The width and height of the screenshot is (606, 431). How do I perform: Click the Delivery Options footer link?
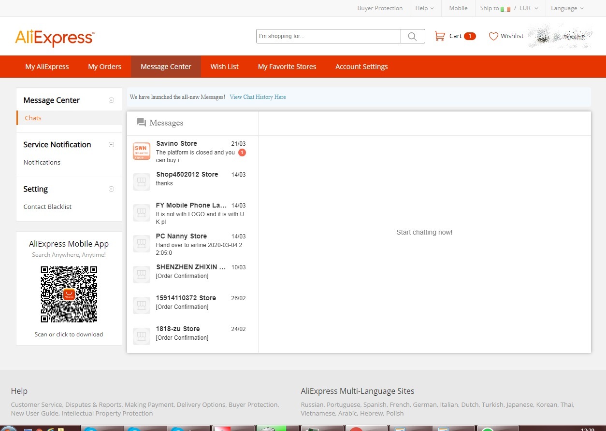click(201, 404)
